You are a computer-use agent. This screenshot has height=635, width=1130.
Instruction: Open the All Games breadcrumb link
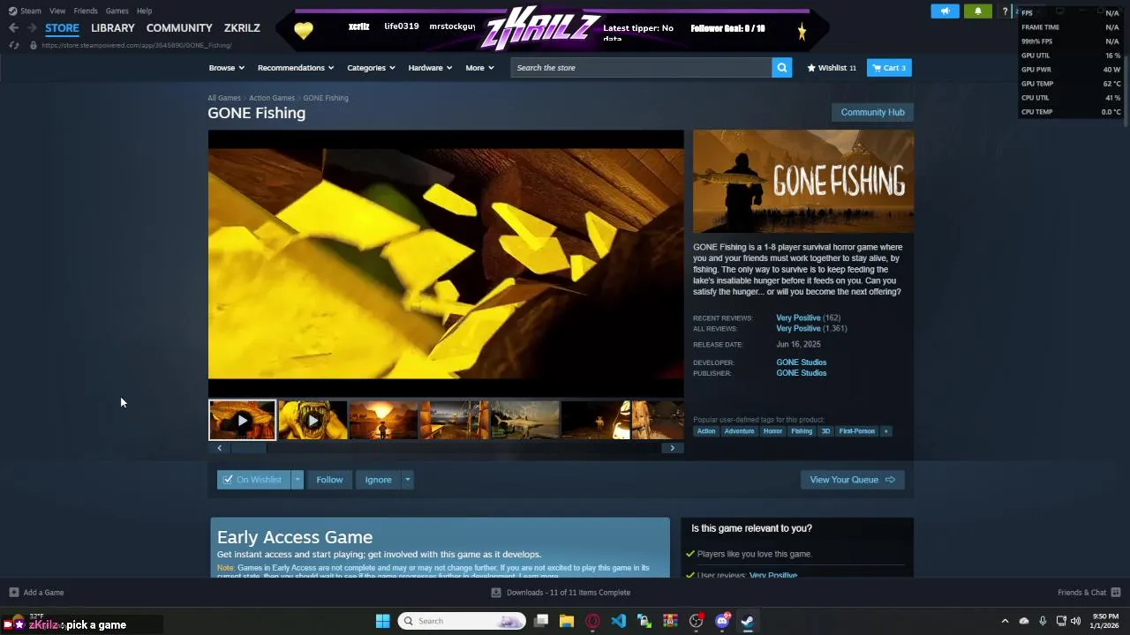click(223, 98)
